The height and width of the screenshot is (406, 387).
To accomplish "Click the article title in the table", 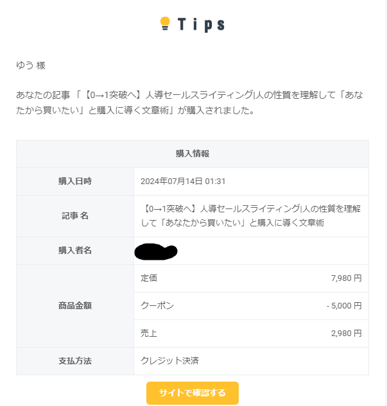I will (x=251, y=216).
